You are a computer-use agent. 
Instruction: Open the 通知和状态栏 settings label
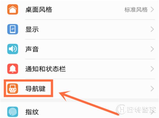[45, 69]
